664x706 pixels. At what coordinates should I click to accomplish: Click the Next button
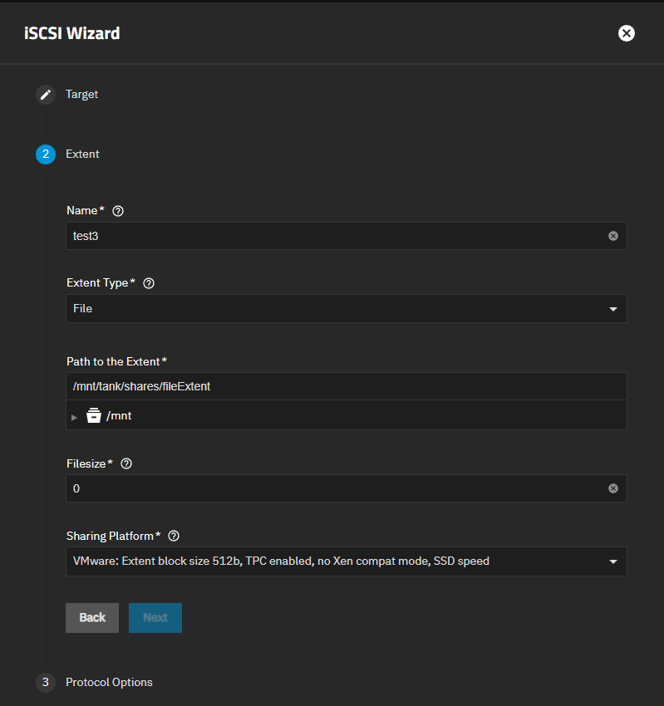click(x=155, y=617)
